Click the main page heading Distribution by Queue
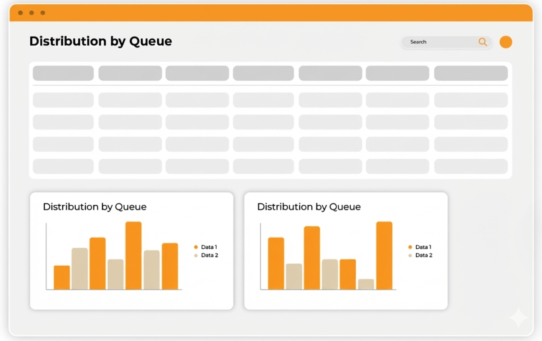 [x=100, y=41]
